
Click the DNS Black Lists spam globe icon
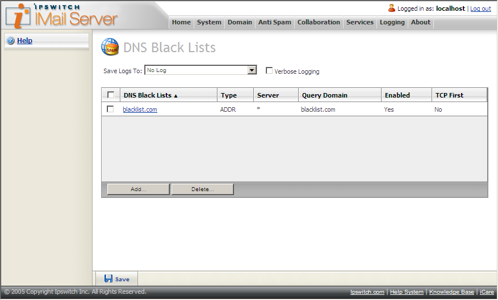coord(110,47)
